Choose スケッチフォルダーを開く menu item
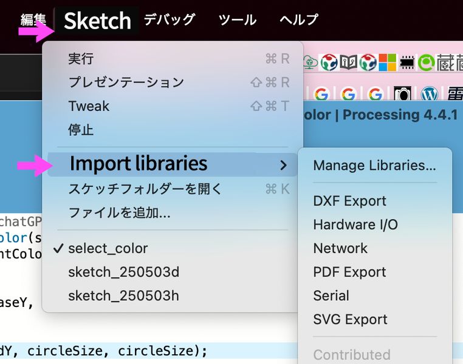 pos(173,189)
